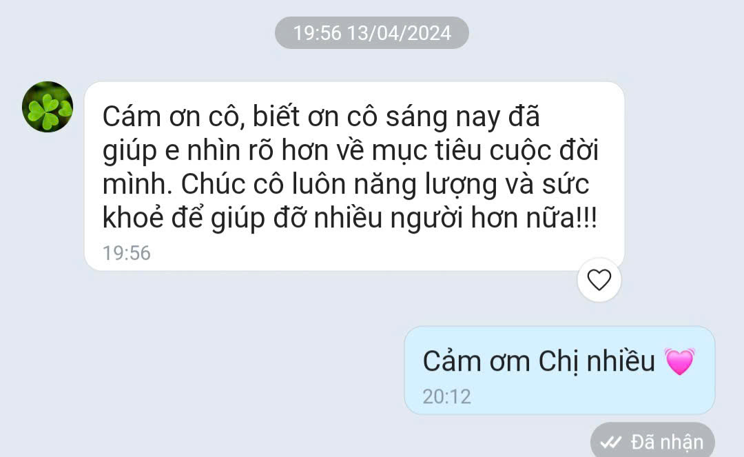Click the double check mark delivery icon

click(x=610, y=443)
